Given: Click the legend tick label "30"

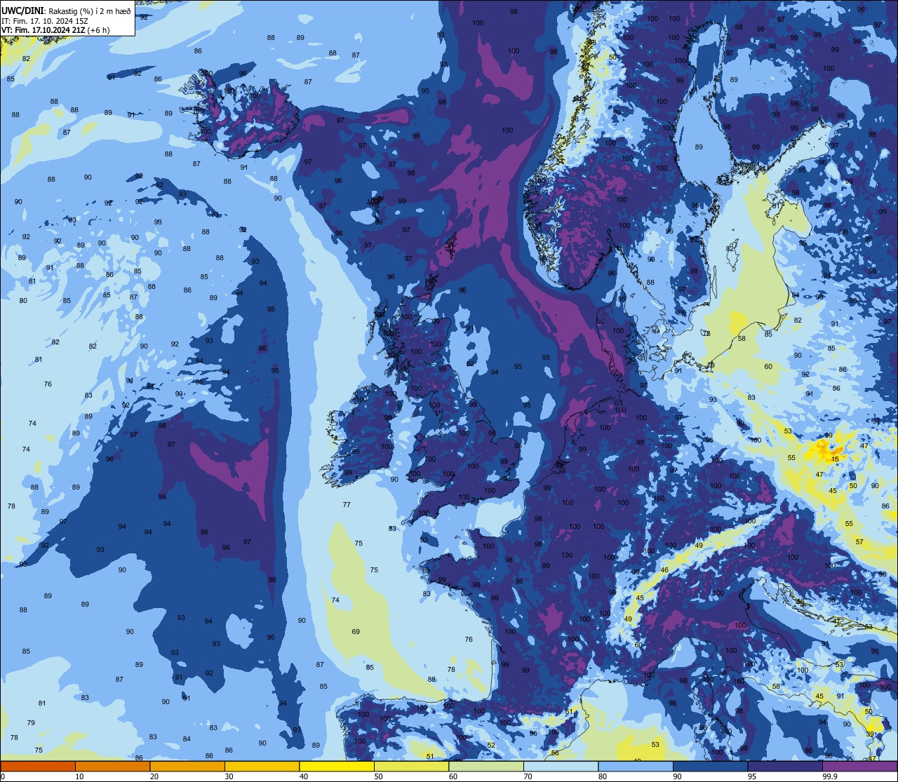Looking at the screenshot, I should (229, 776).
